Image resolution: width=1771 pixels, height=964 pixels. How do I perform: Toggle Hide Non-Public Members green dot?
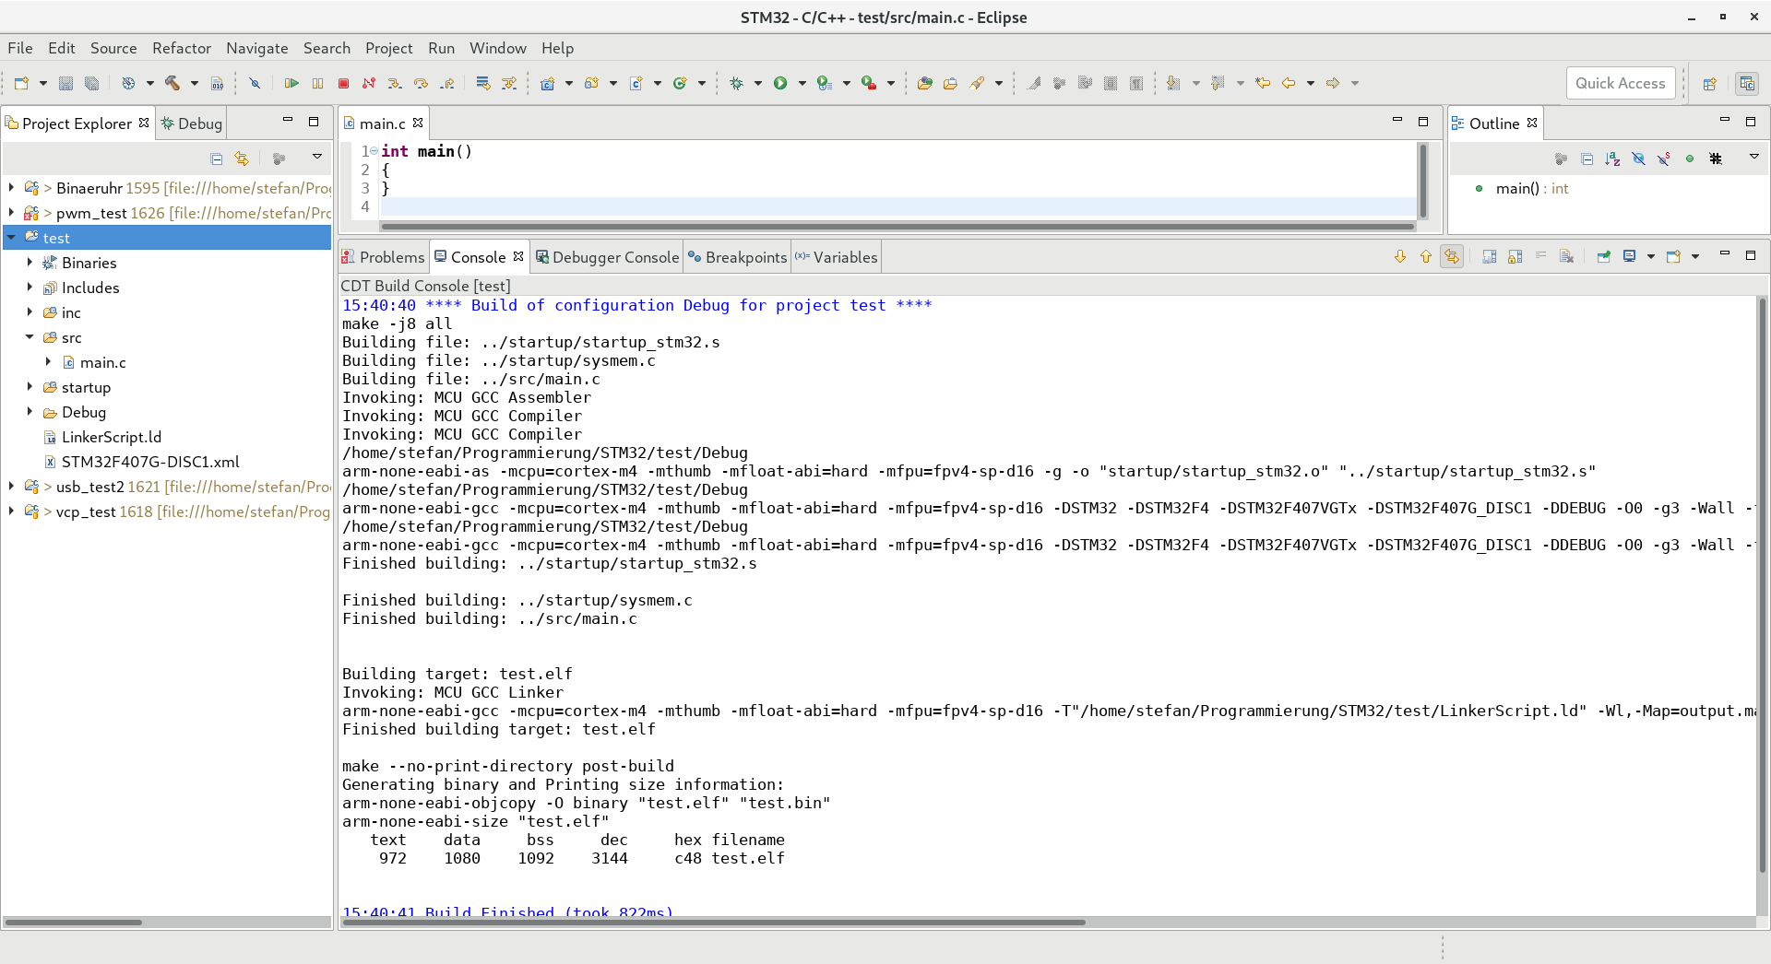(x=1690, y=159)
